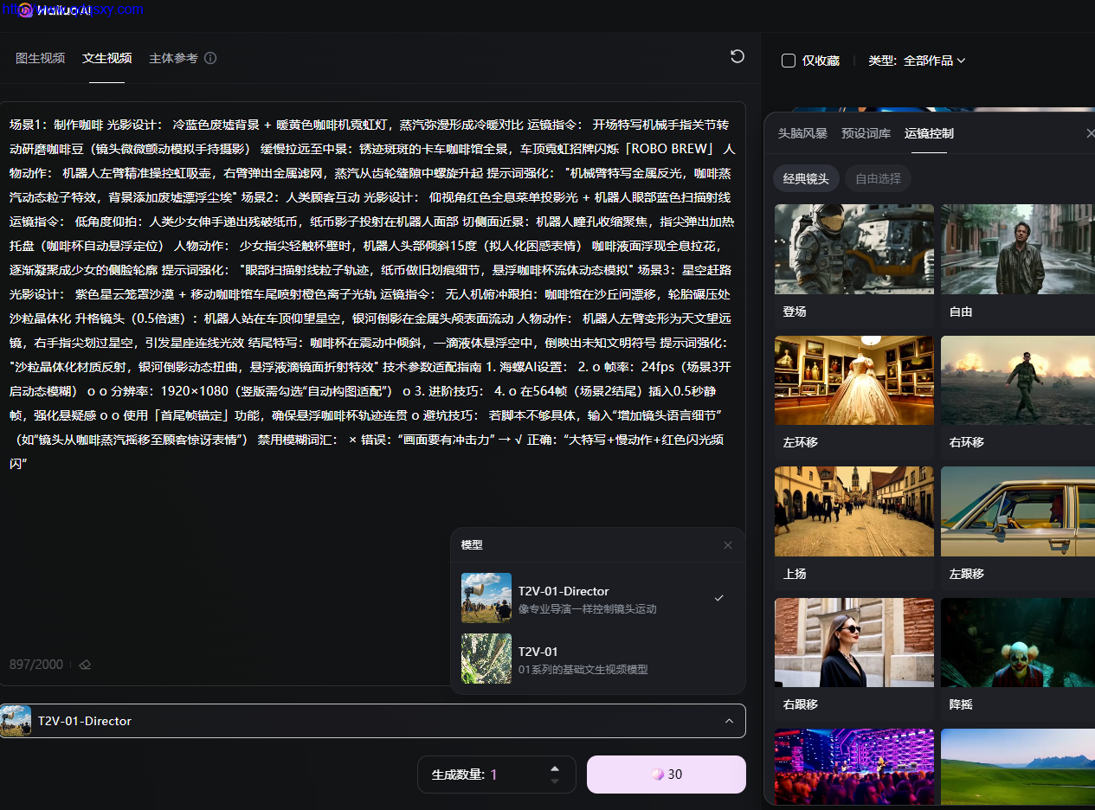Click the generate button costing 30 credits
This screenshot has height=810, width=1095.
(x=666, y=774)
